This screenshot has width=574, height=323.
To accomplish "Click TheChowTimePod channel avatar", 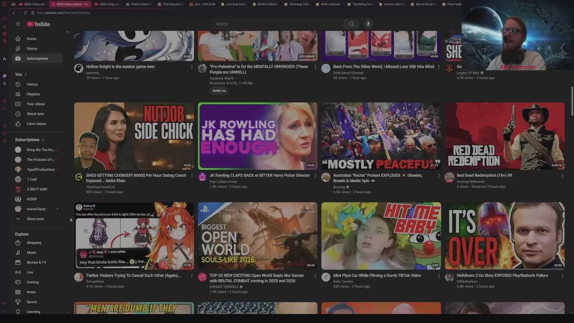I will pos(79,177).
